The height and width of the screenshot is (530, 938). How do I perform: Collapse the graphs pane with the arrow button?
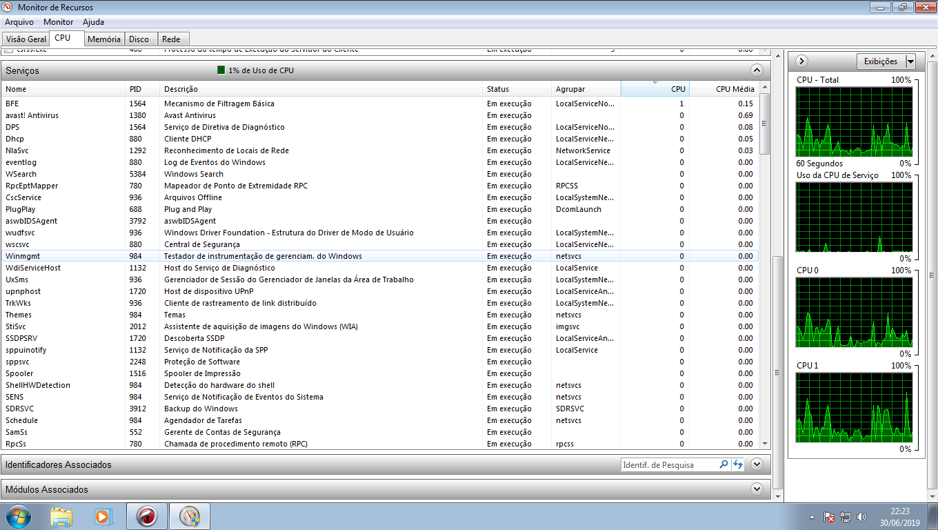[801, 61]
